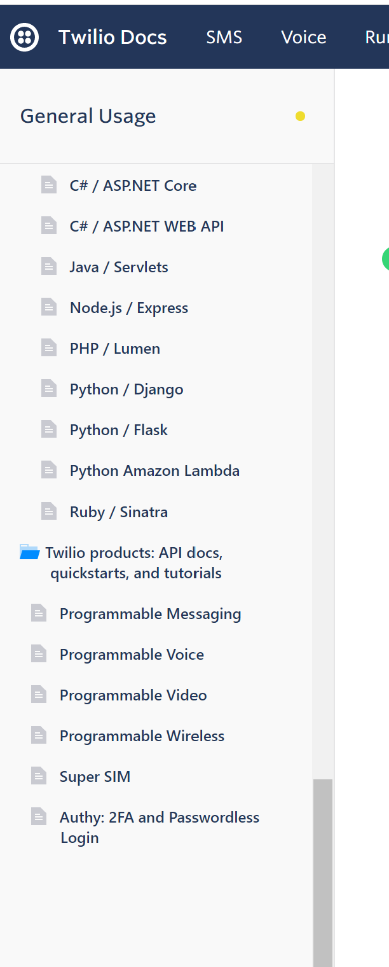Image resolution: width=389 pixels, height=967 pixels.
Task: Click the blue open folder icon
Action: coord(29,552)
